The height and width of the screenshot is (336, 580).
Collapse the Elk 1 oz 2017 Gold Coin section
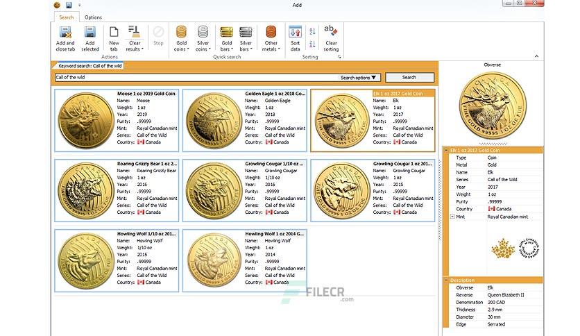446,150
